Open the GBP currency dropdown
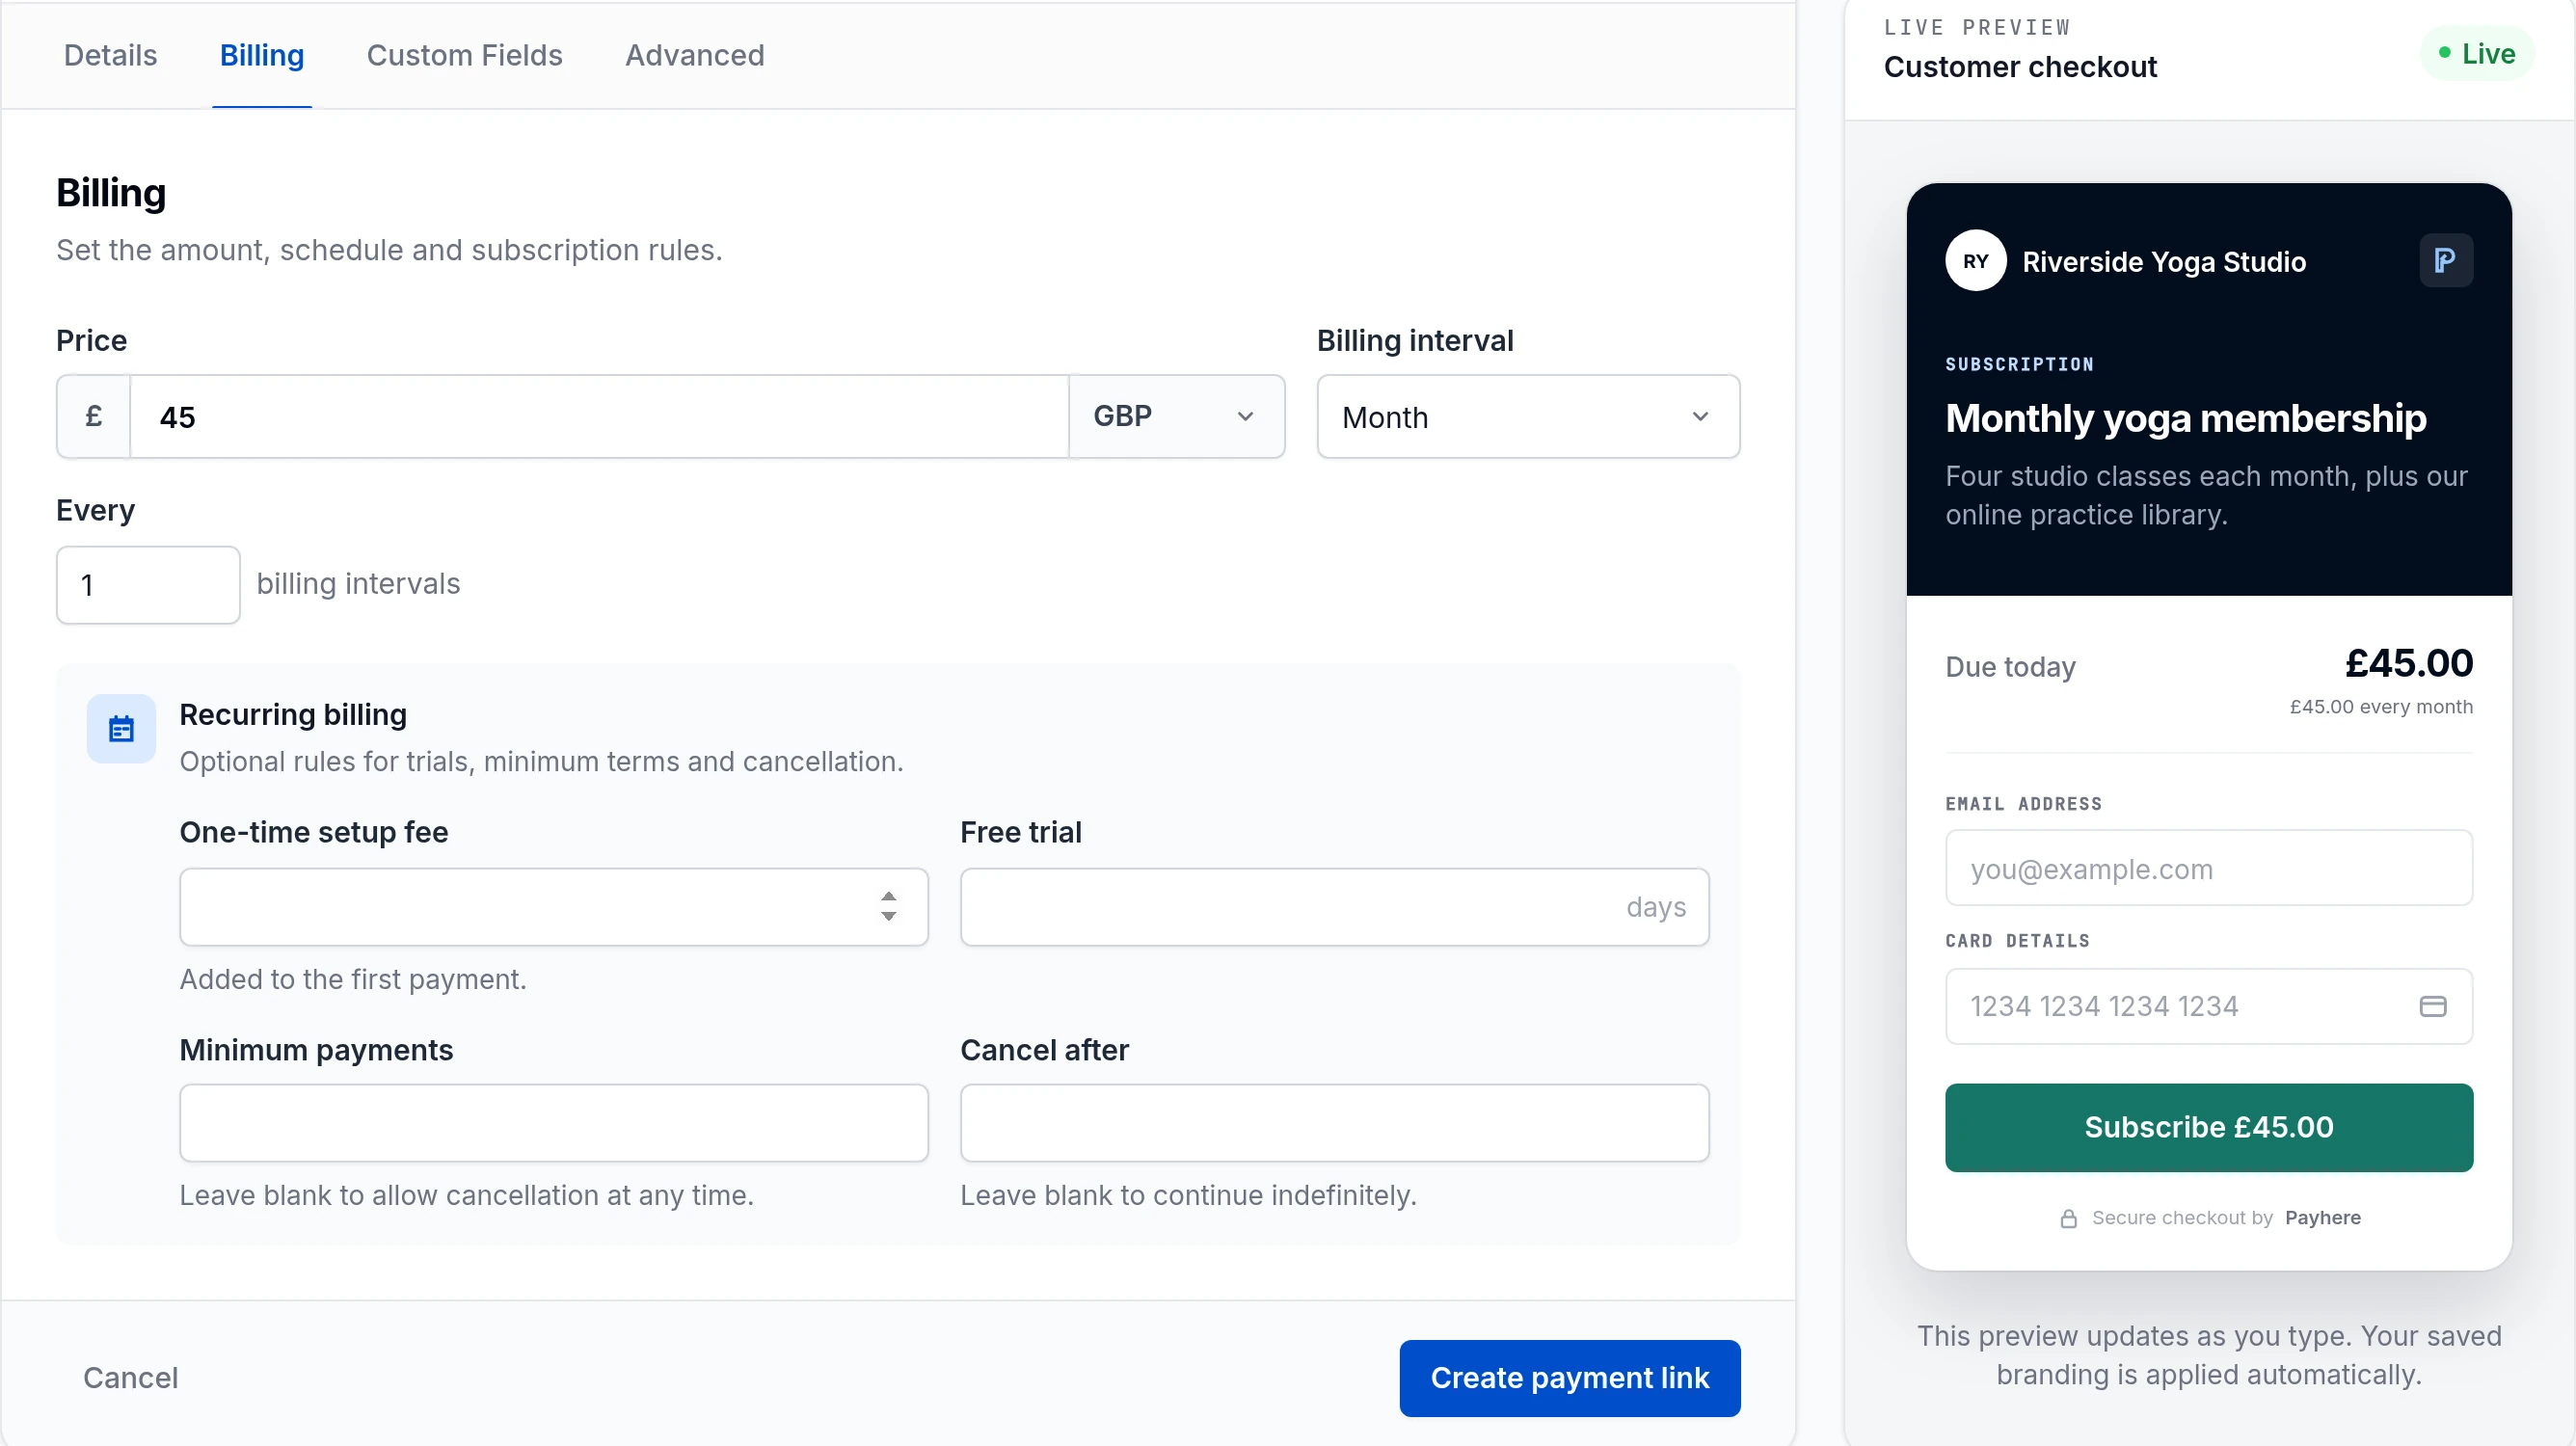The image size is (2576, 1446). (1176, 416)
